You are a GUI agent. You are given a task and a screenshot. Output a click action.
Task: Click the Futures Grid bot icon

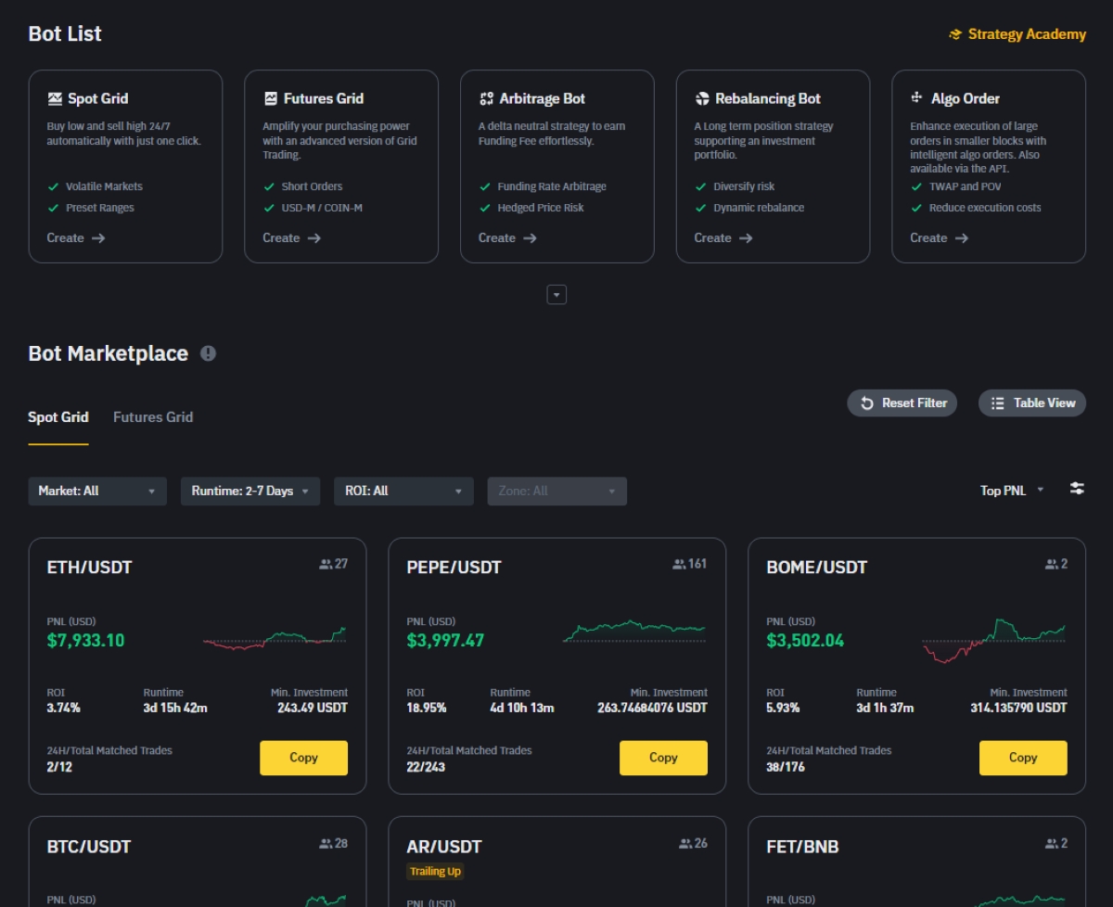tap(271, 98)
